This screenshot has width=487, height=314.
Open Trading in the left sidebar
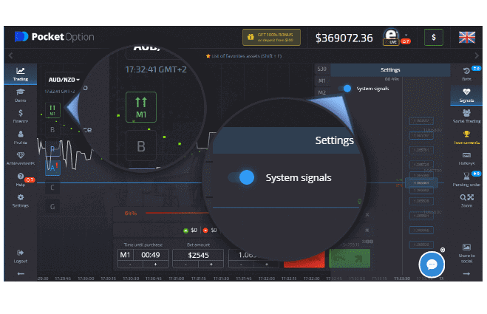pyautogui.click(x=21, y=74)
